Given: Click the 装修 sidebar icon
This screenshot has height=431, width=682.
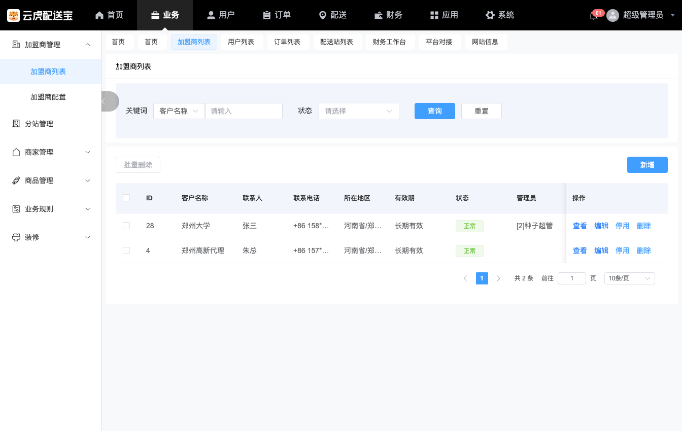Looking at the screenshot, I should [x=16, y=237].
